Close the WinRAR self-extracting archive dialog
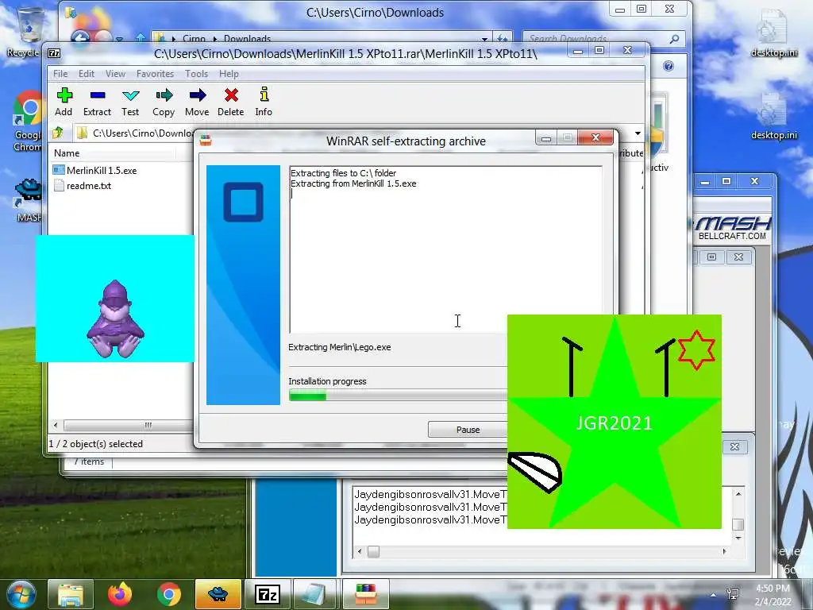Viewport: 813px width, 610px height. (595, 137)
